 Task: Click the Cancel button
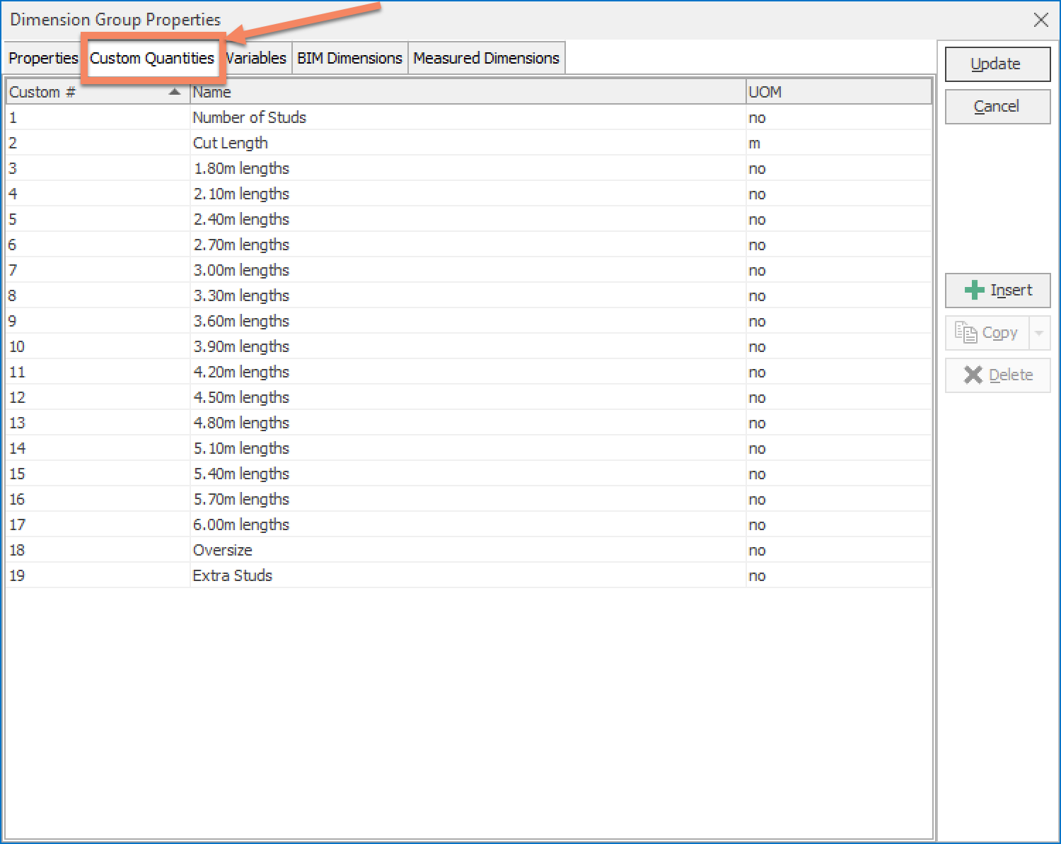(997, 107)
